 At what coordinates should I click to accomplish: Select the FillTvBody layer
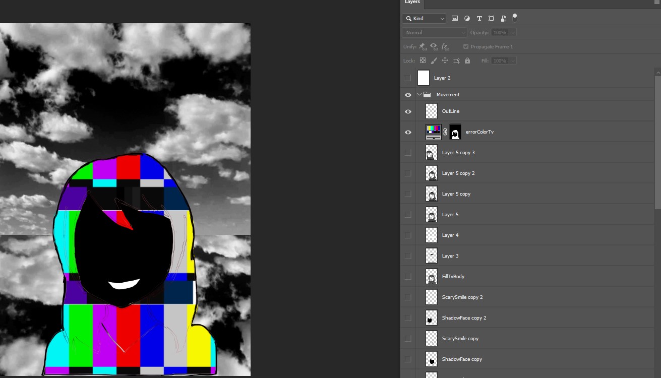[453, 277]
